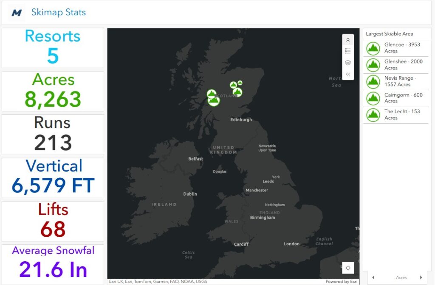Click the Lifts 68 indicator card

tap(53, 221)
